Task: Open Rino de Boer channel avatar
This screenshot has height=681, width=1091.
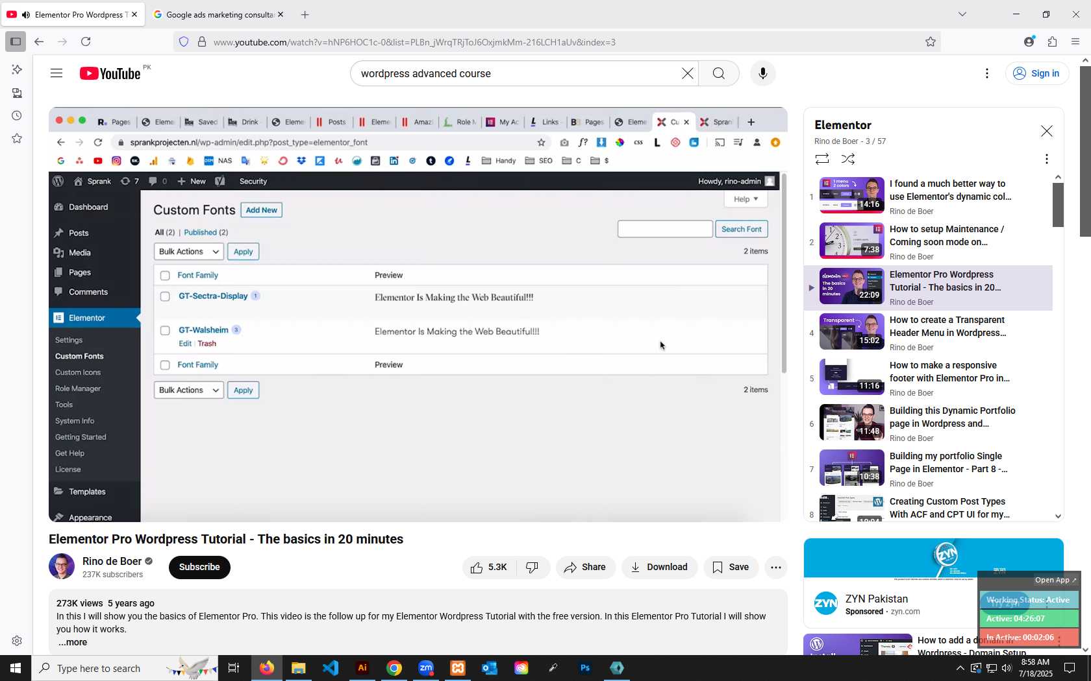Action: click(x=62, y=566)
